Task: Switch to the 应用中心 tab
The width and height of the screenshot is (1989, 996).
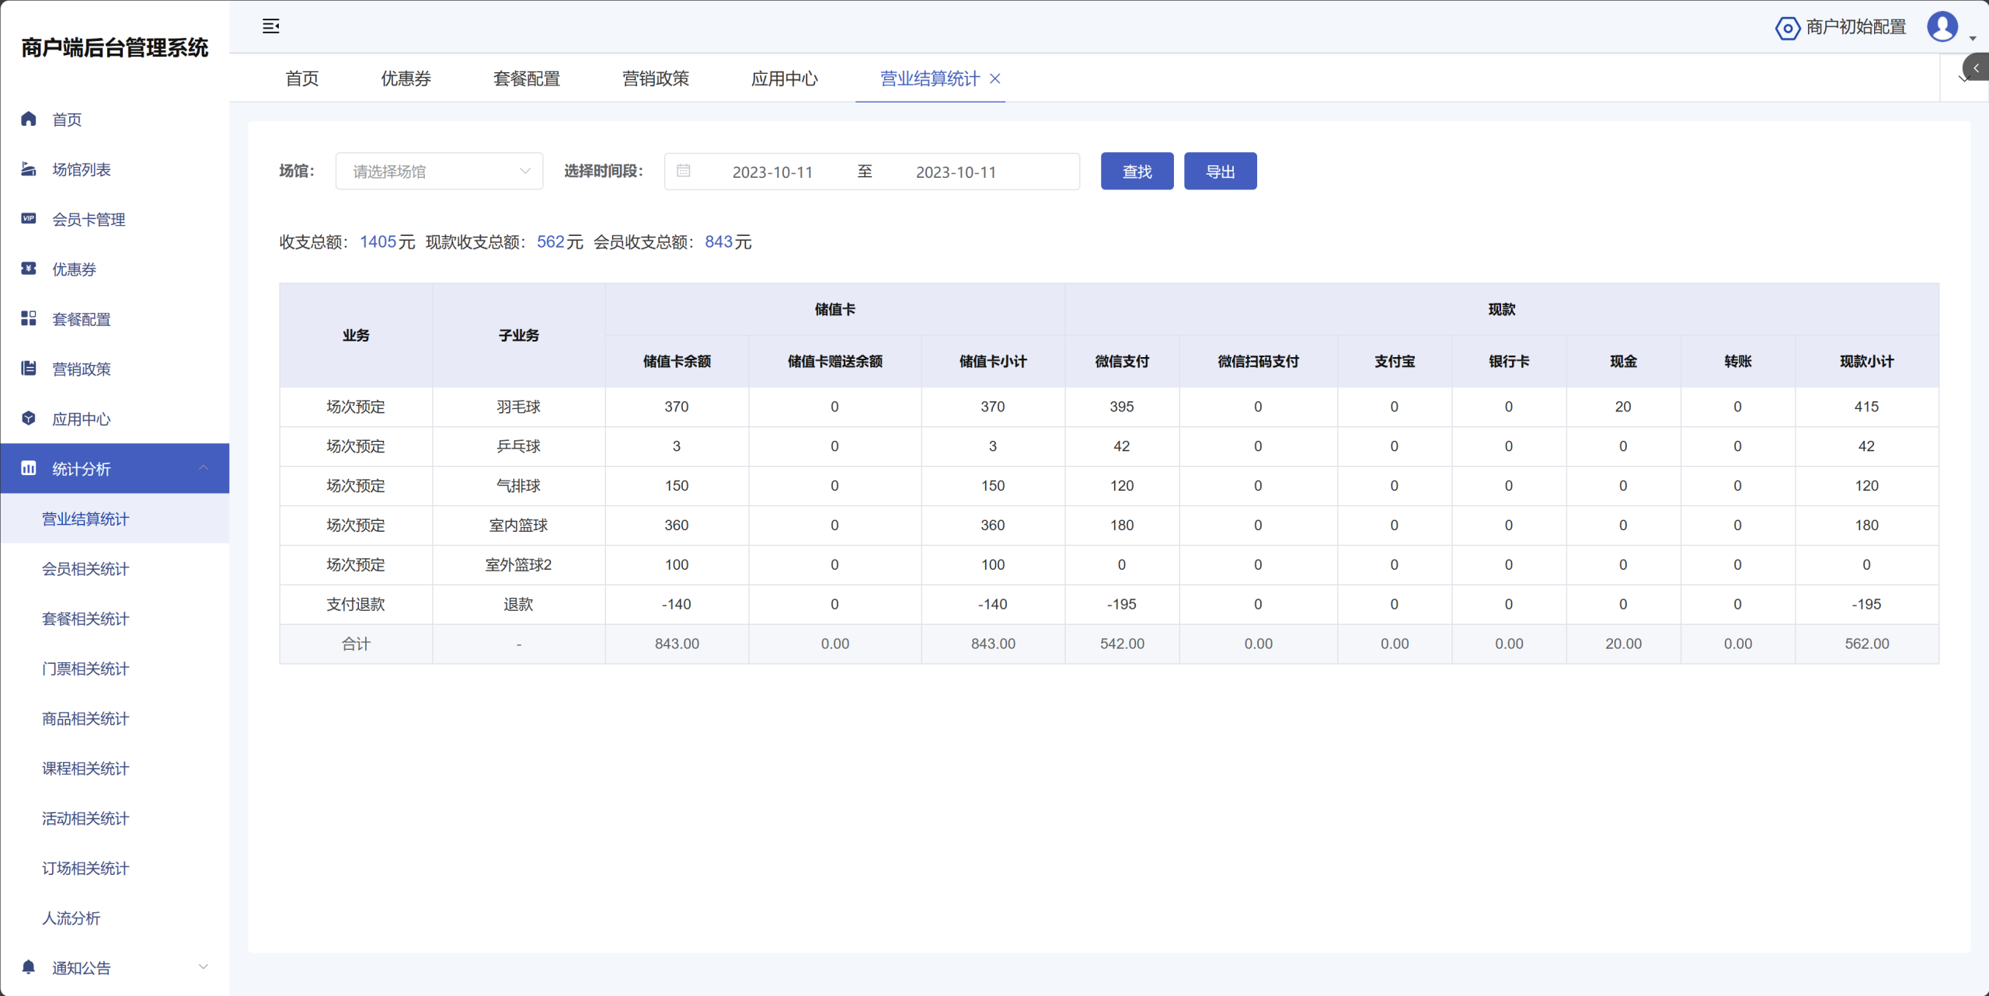Action: click(784, 78)
